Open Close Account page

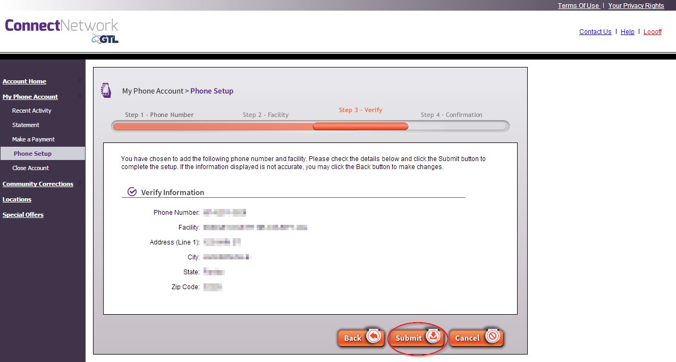30,168
